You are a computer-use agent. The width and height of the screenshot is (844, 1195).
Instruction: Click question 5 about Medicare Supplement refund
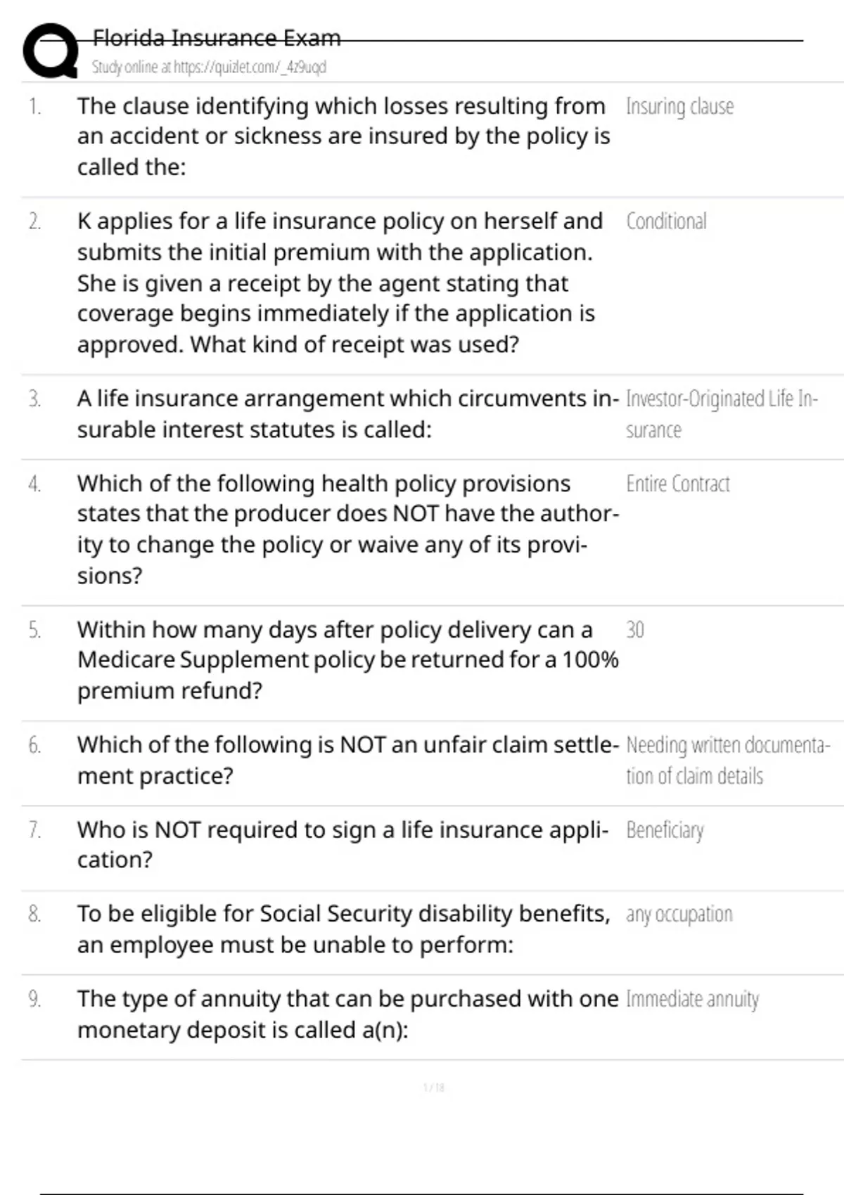347,659
